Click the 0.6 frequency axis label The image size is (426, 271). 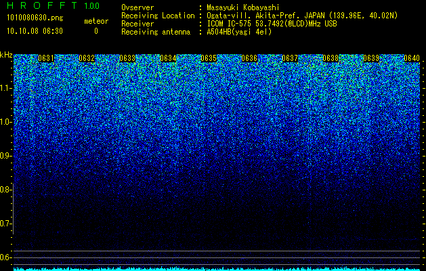pyautogui.click(x=5, y=257)
